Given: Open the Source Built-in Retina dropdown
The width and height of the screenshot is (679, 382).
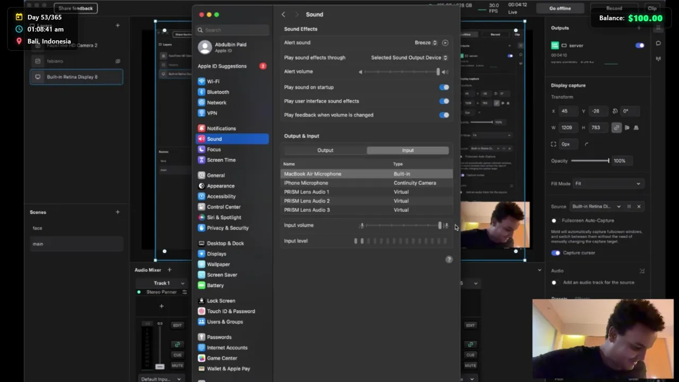Looking at the screenshot, I should click(x=596, y=206).
